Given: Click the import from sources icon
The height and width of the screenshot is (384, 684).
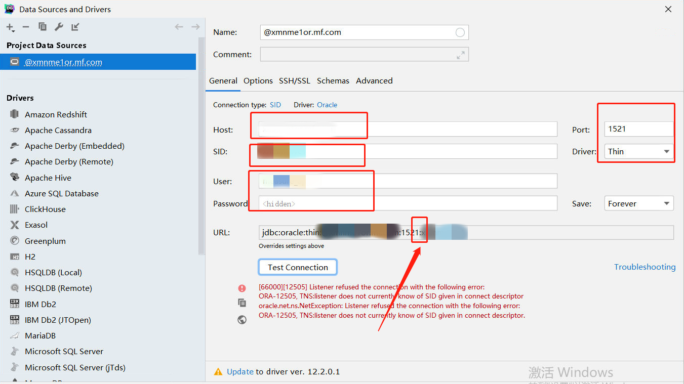Looking at the screenshot, I should click(x=74, y=26).
